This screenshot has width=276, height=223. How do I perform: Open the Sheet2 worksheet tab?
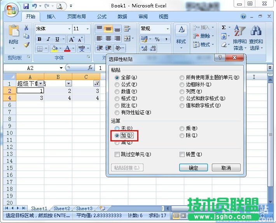(62, 209)
